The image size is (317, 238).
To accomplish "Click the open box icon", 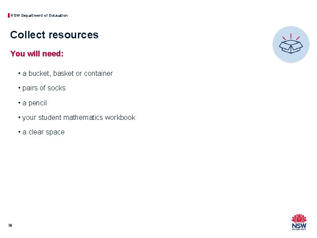I will click(x=291, y=47).
